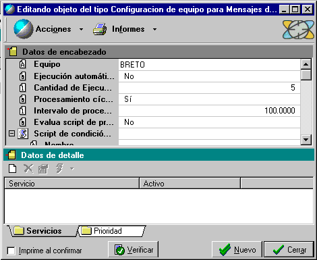The height and width of the screenshot is (260, 317).
Task: Select the Procesamiento cíc... label
Action: pyautogui.click(x=74, y=99)
